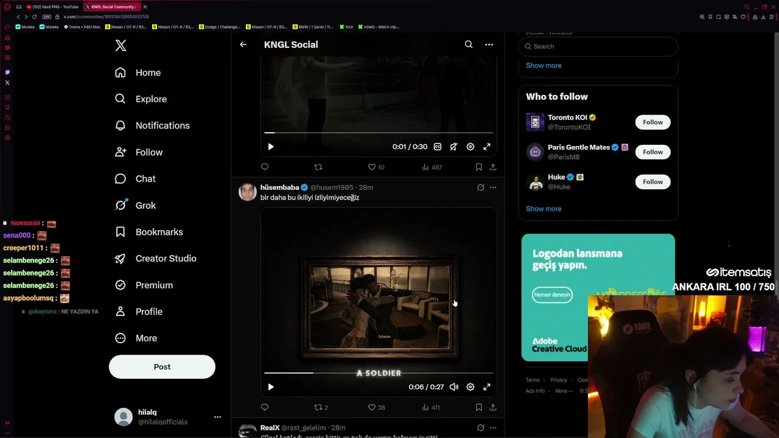Open Grok actions on RealX's post
The image size is (779, 438).
click(481, 428)
